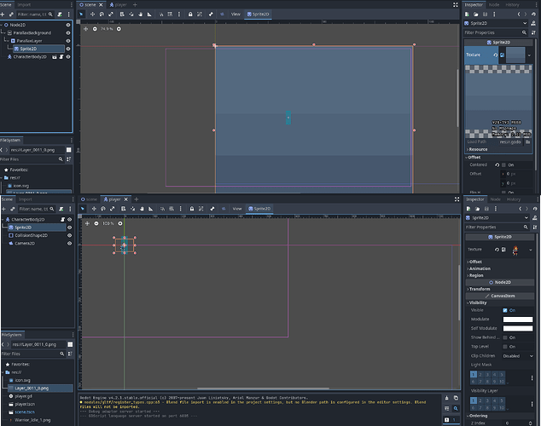Open the CharacterBody2D sub-scene in the upper tree
This screenshot has height=426, width=541.
pos(54,57)
